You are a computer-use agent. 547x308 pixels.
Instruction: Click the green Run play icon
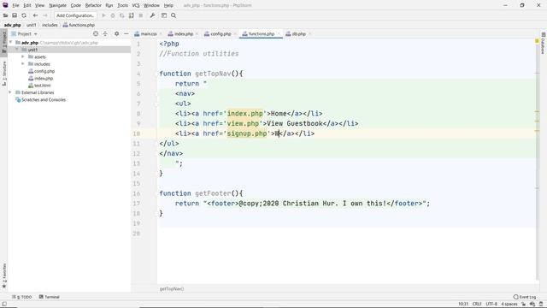pyautogui.click(x=103, y=15)
